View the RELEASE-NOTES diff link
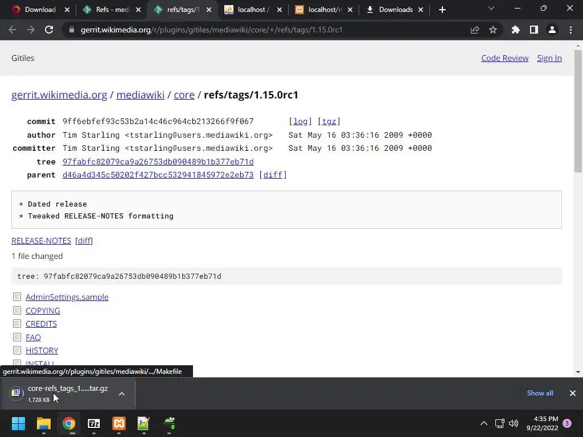The width and height of the screenshot is (583, 437). (84, 241)
